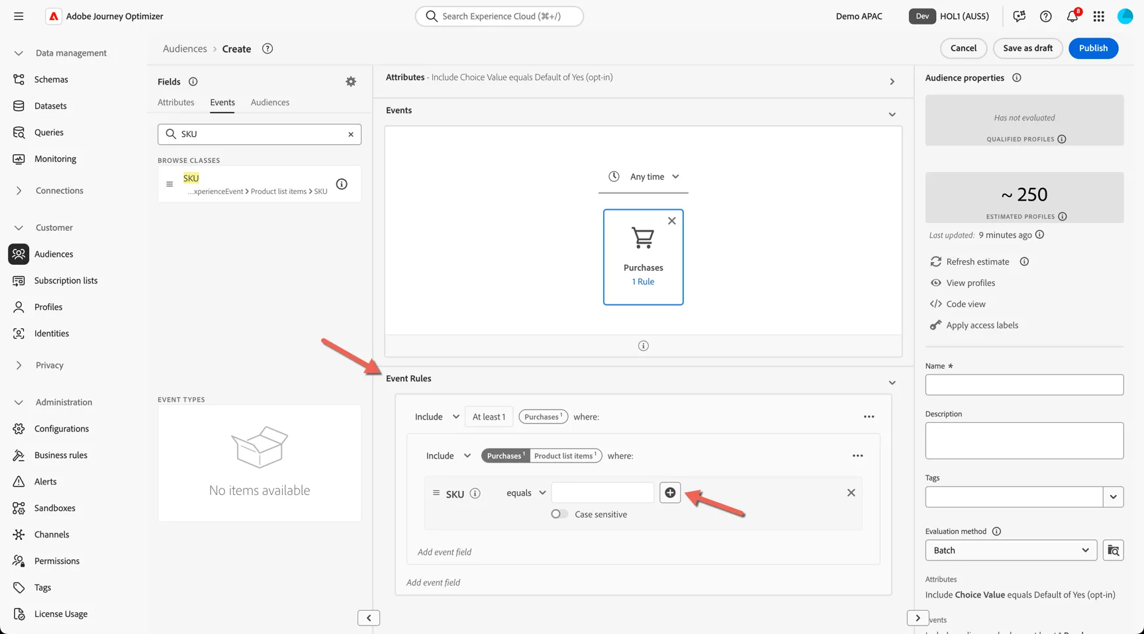Viewport: 1144px width, 634px height.
Task: Open Subscription lists in sidebar
Action: 66,281
